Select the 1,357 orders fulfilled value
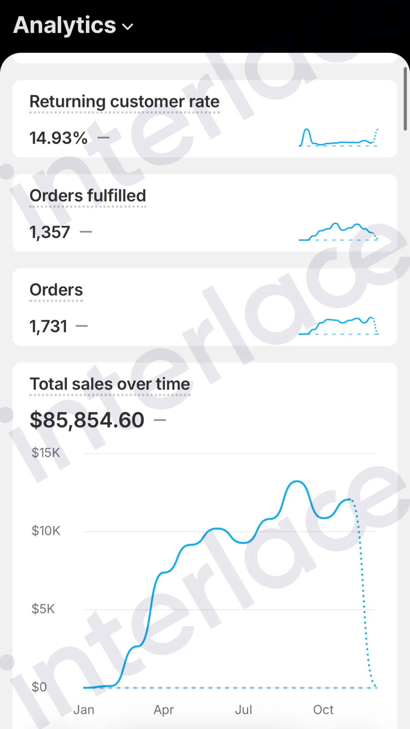 pos(50,232)
